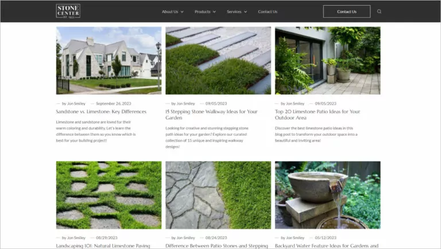This screenshot has width=441, height=249.
Task: Open Sandstone vs. Limestone: Key Differences article
Action: [101, 112]
